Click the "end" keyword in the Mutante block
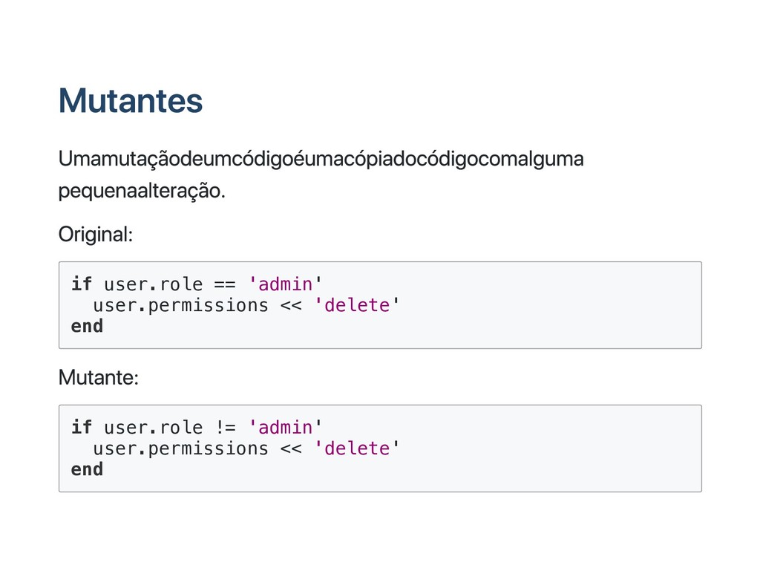This screenshot has width=760, height=571. (x=88, y=469)
